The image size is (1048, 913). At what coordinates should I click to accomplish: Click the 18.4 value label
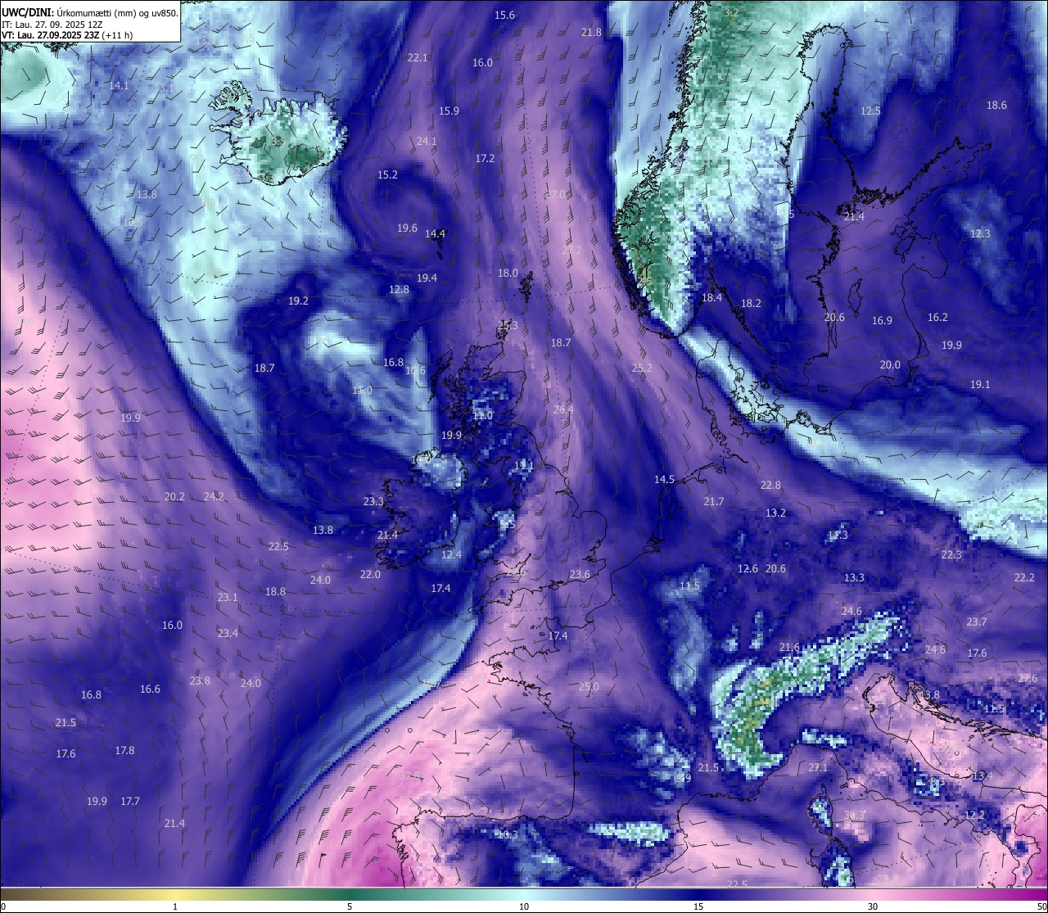(711, 297)
